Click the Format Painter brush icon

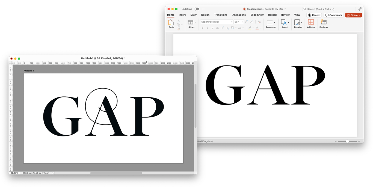pyautogui.click(x=179, y=29)
